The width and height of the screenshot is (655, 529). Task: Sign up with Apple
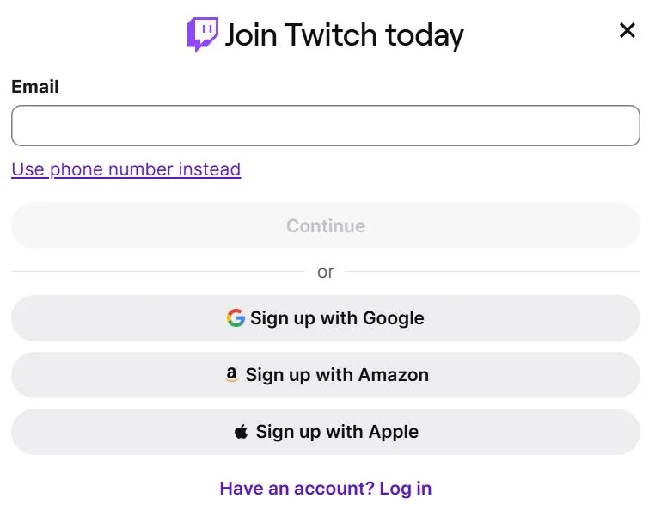(x=326, y=432)
